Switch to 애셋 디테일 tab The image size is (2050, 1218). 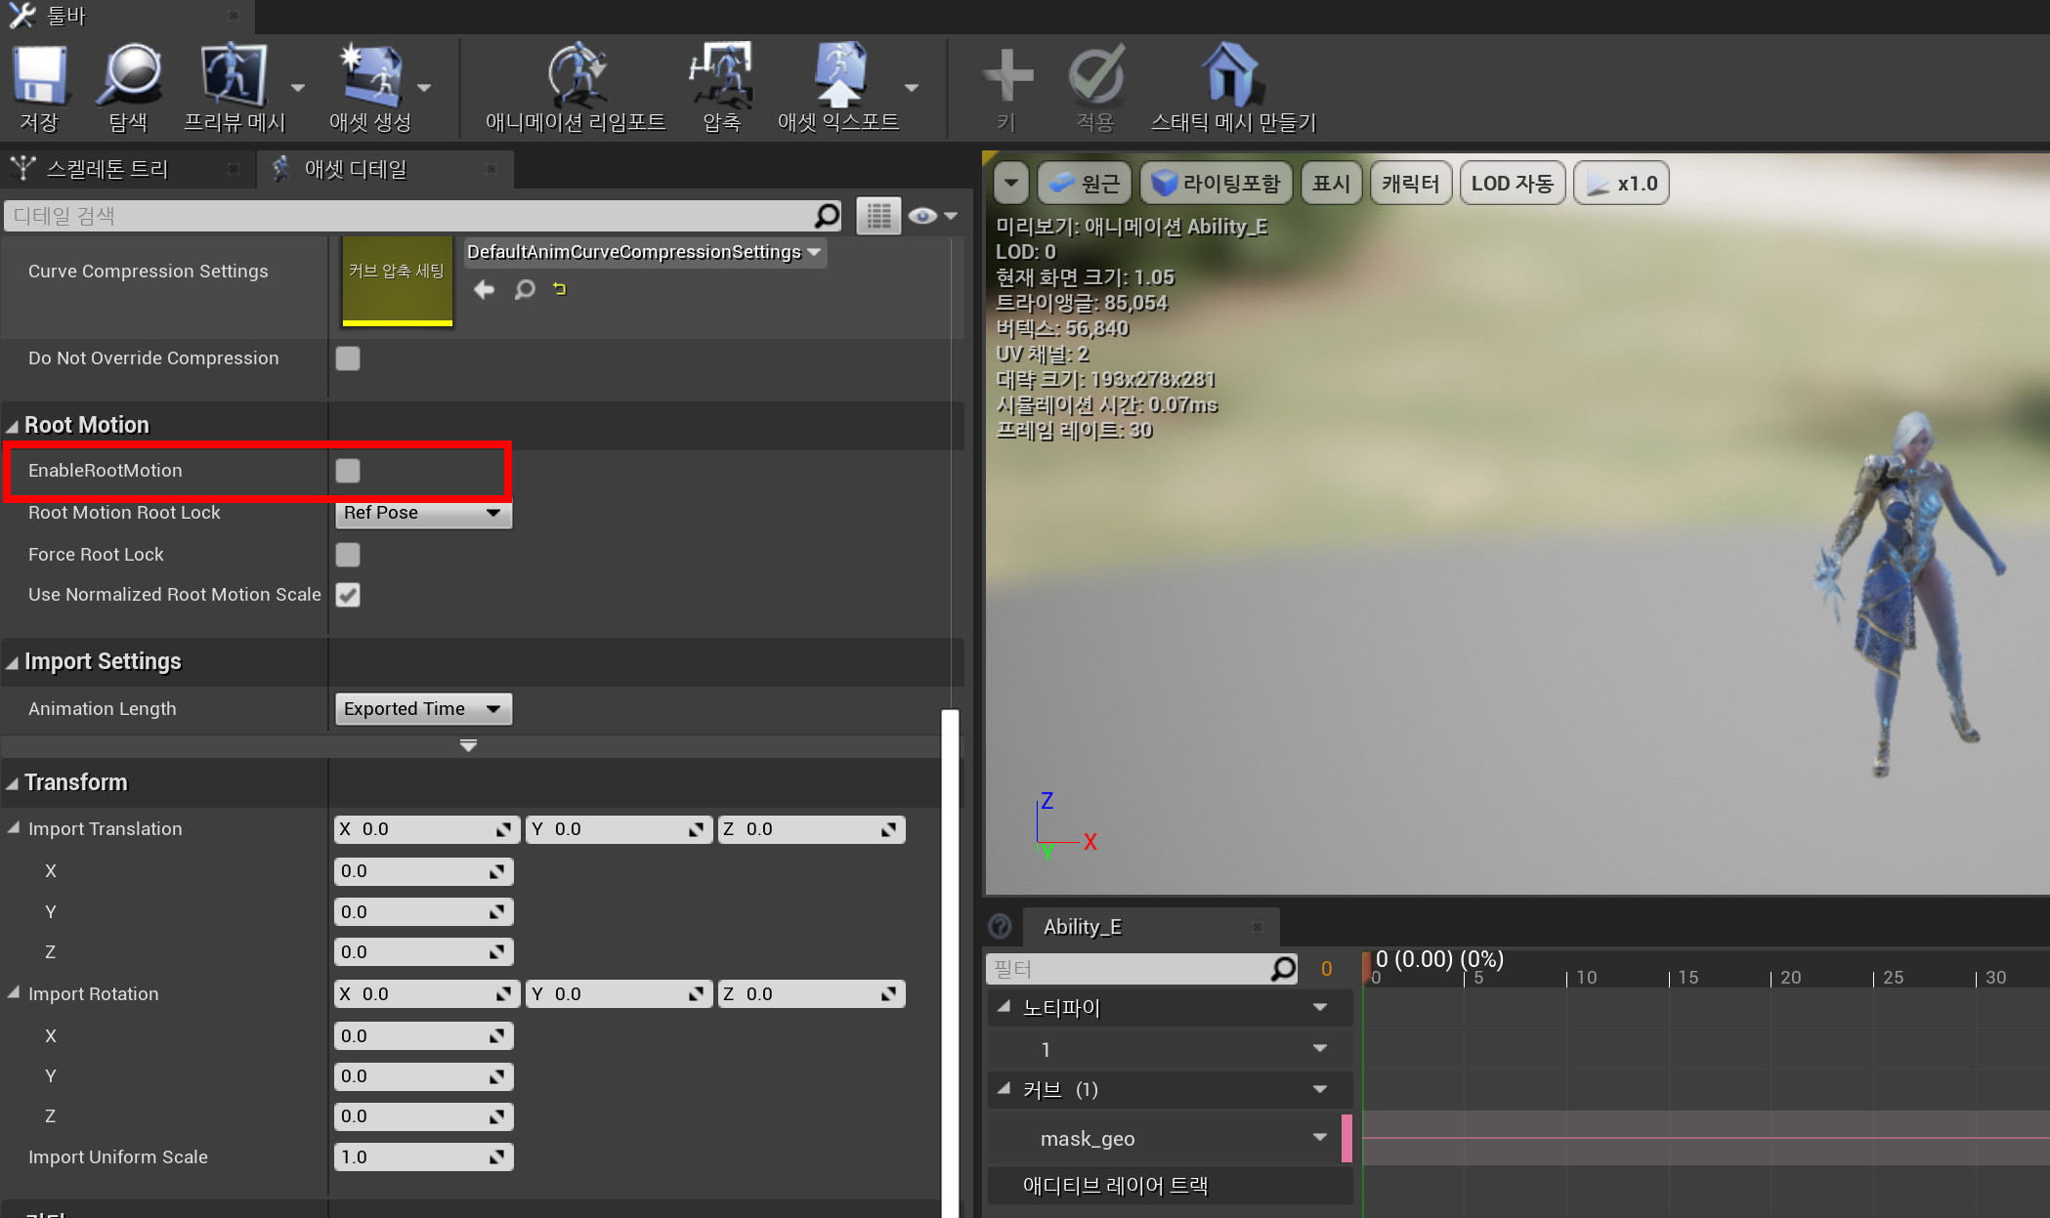[x=356, y=169]
